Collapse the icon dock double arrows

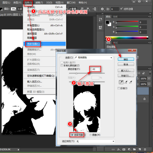(102, 14)
